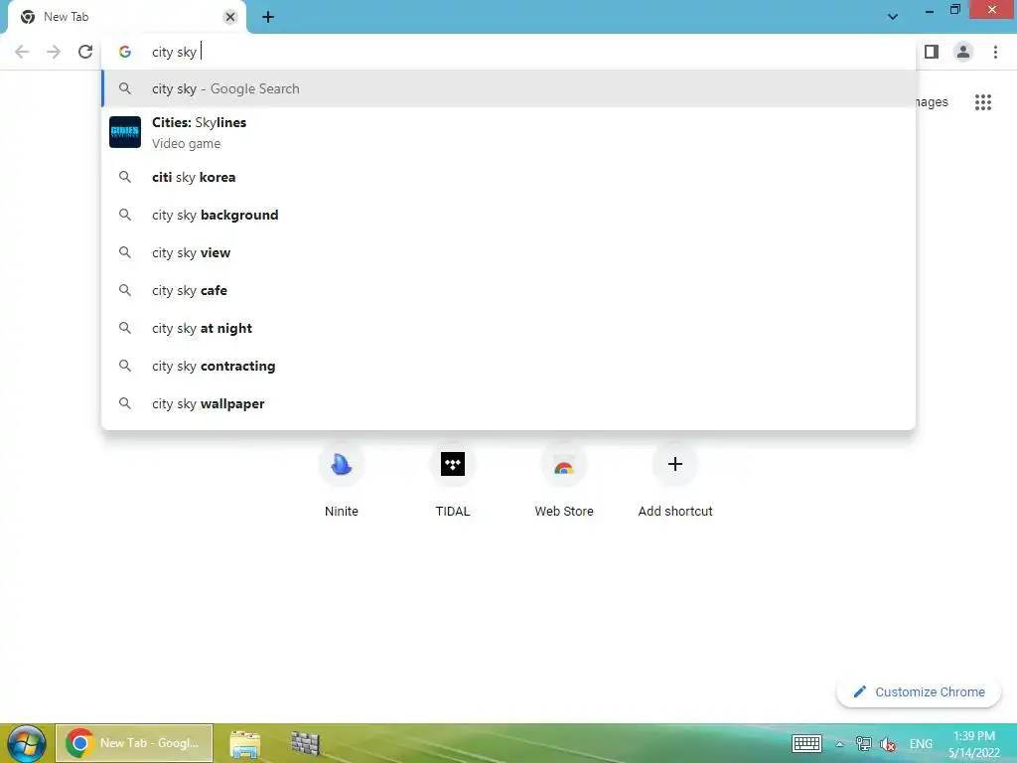Screen dimensions: 1017x763
Task: Select the 'city sky at night' suggestion
Action: [508, 328]
